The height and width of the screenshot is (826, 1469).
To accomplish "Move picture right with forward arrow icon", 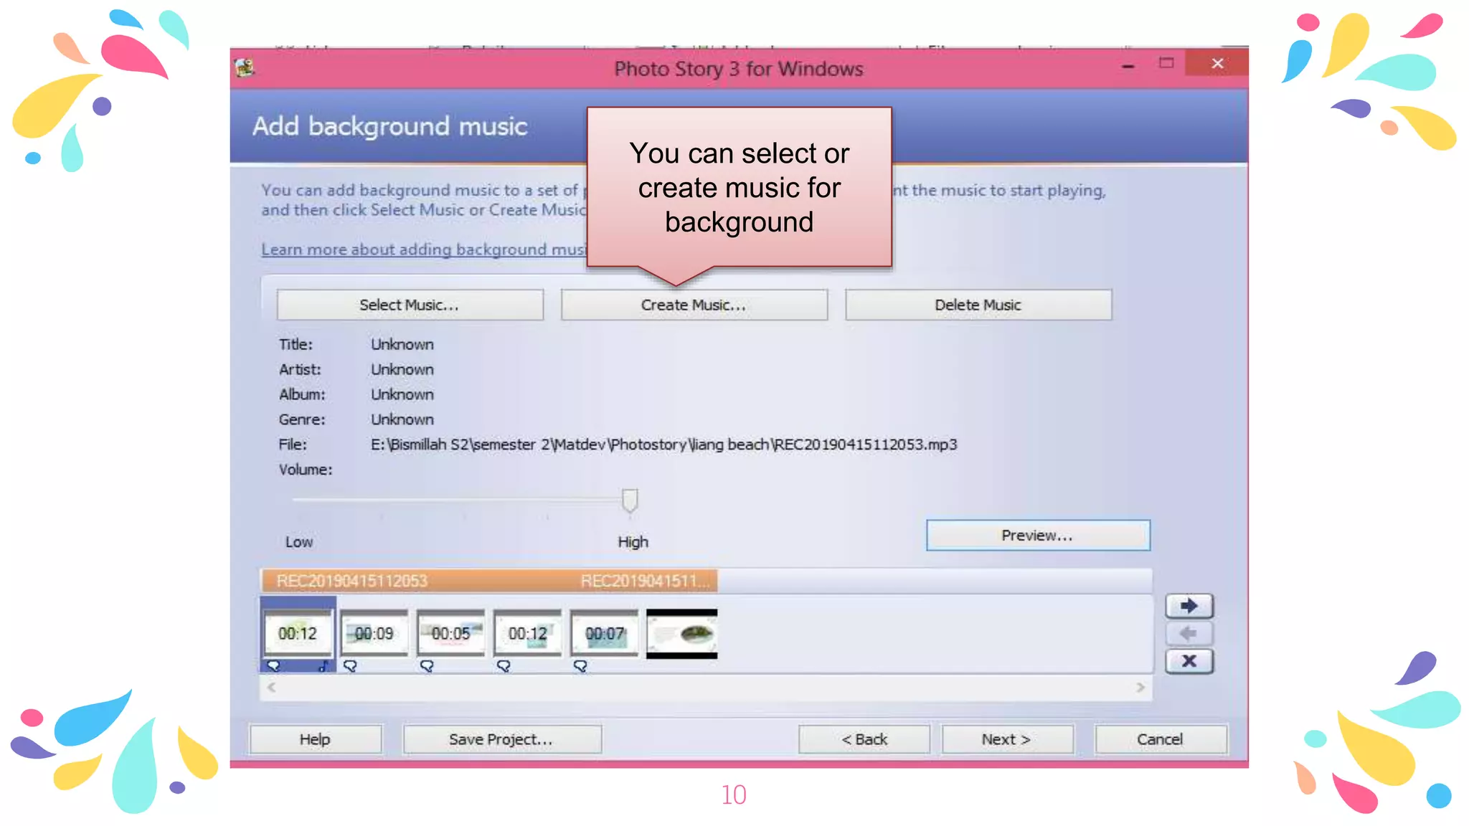I will pos(1189,606).
